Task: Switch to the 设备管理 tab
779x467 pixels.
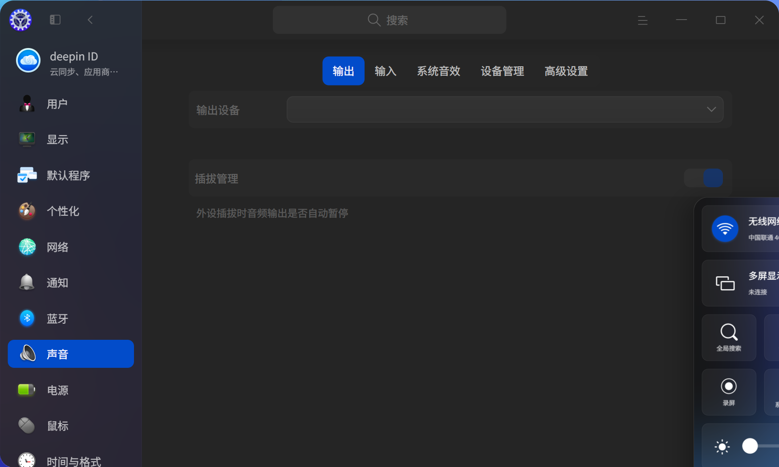Action: 502,71
